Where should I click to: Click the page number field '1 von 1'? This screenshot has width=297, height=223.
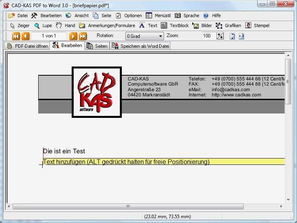49,36
